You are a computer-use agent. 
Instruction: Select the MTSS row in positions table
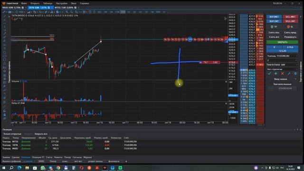pyautogui.click(x=70, y=142)
